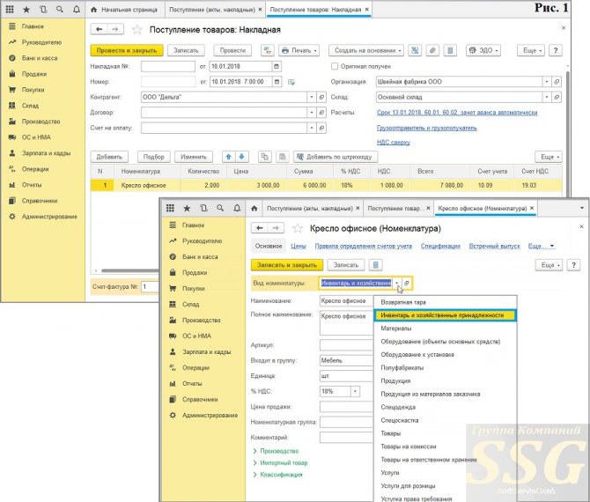Open Договор dropdown arrow
The height and width of the screenshot is (502, 590).
pos(312,112)
